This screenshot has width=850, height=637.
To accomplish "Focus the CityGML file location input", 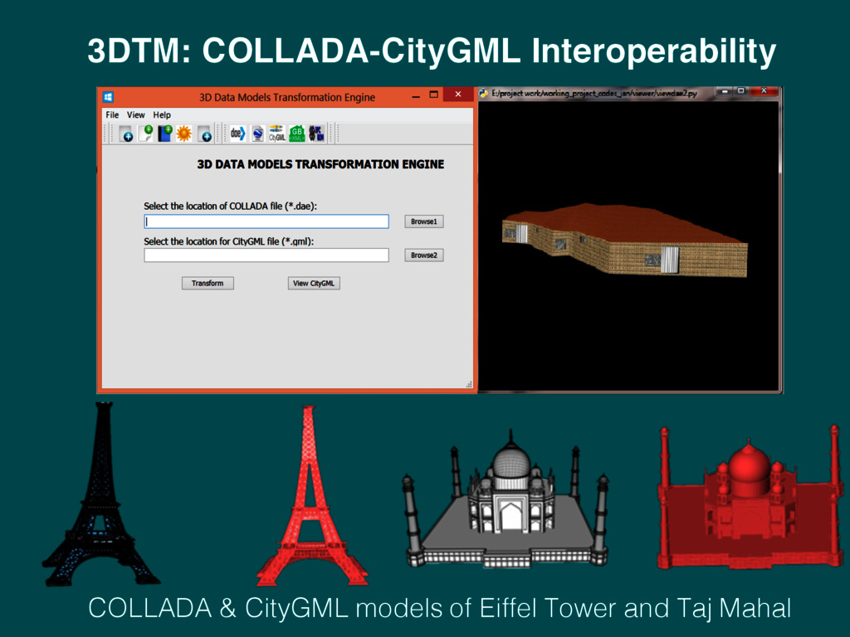I will 266,255.
